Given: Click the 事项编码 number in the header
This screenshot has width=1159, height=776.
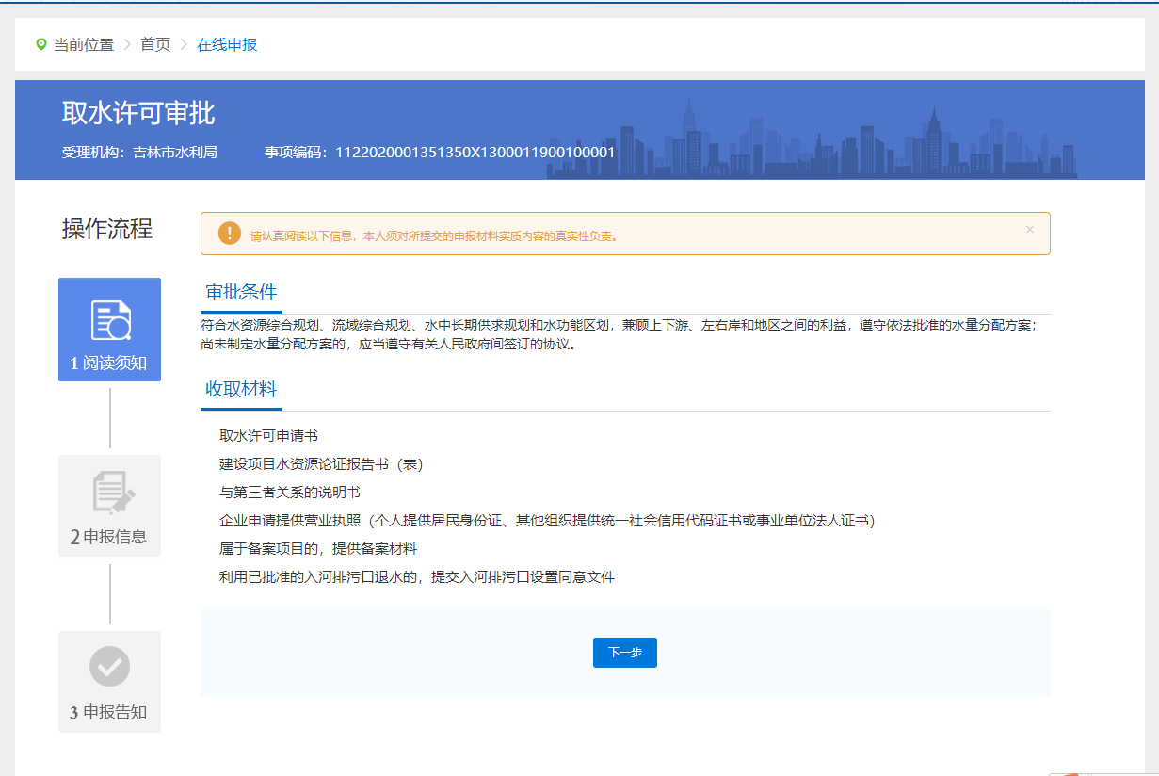Looking at the screenshot, I should pyautogui.click(x=475, y=152).
